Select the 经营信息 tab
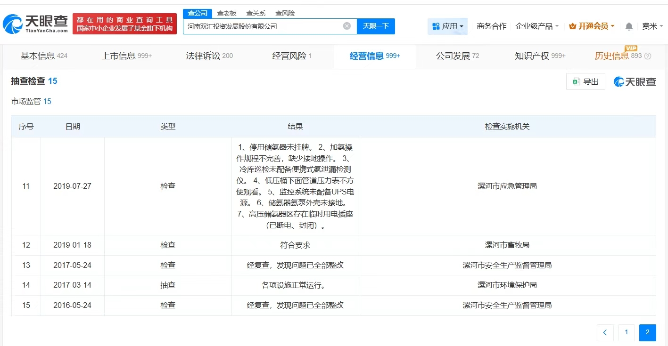 (375, 56)
